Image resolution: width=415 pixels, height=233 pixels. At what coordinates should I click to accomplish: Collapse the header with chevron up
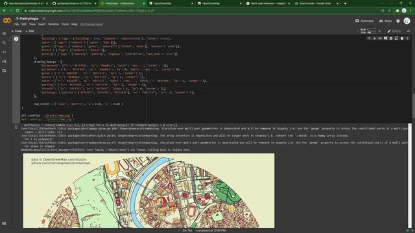[x=409, y=31]
